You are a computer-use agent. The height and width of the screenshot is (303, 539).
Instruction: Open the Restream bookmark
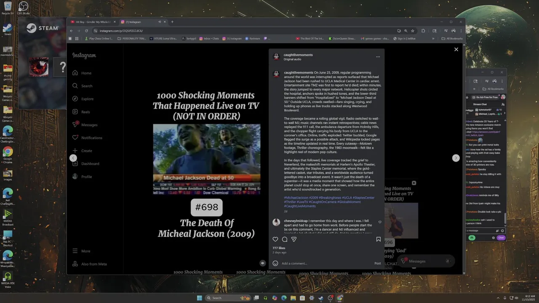click(x=253, y=38)
